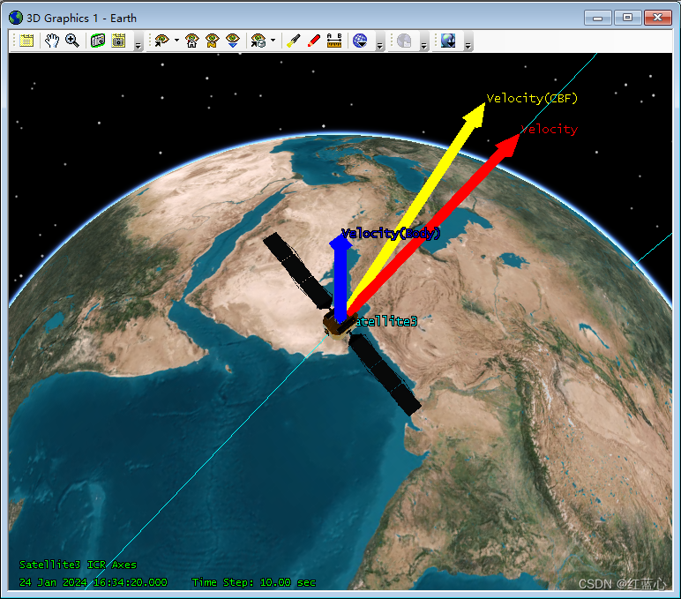Click the green camera snapshot icon

pyautogui.click(x=98, y=41)
